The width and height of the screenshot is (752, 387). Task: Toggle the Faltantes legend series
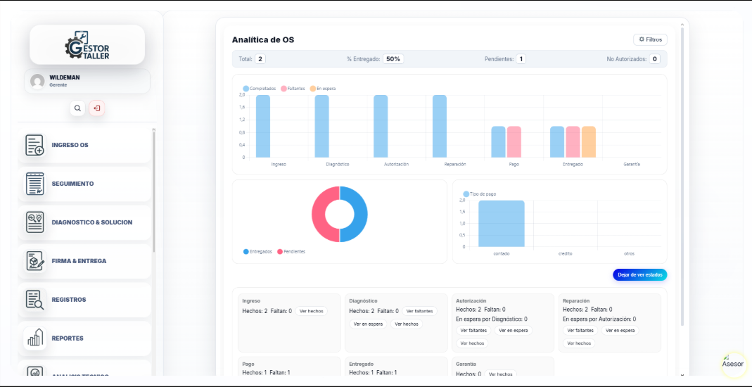[x=293, y=89]
